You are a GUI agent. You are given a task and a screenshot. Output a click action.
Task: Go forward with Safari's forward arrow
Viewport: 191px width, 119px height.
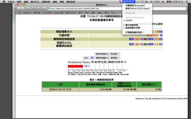23,9
